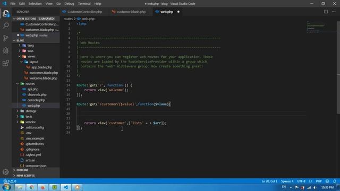340x191 pixels.
Task: Open the Edit menu
Action: tap(22, 4)
